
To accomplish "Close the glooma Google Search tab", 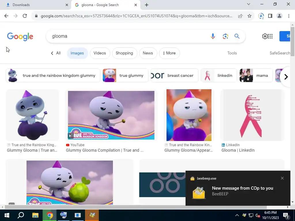I will (x=136, y=5).
